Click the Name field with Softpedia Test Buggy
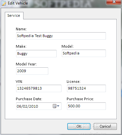Screen dimensions: 122x135 click(x=61, y=36)
